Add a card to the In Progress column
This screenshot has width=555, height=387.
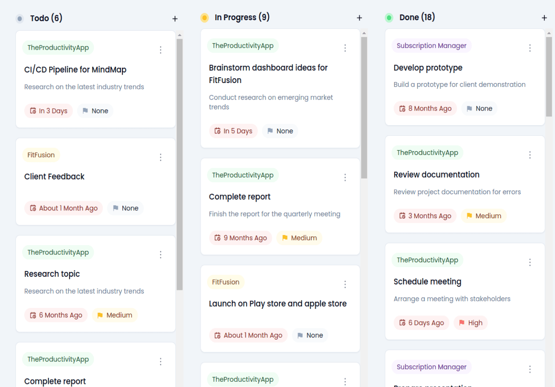pos(359,18)
